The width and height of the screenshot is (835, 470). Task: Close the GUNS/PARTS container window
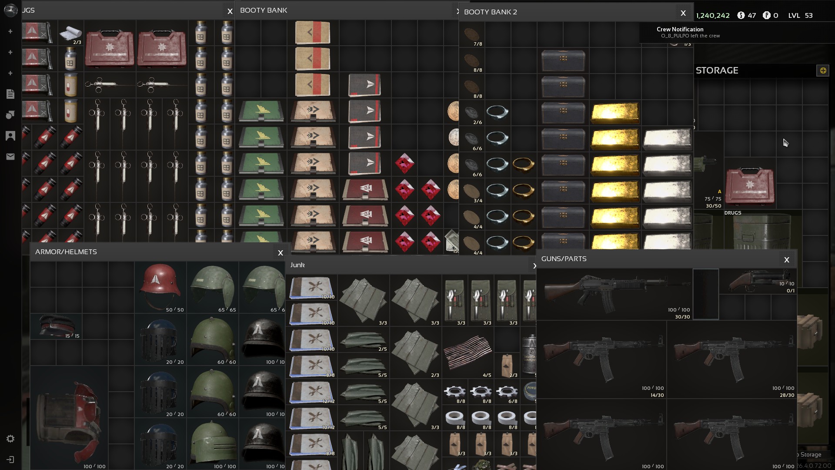point(786,260)
